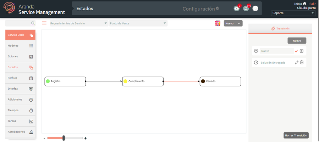Open the cloud download icon with 0 badge
This screenshot has width=319, height=142.
point(237,8)
